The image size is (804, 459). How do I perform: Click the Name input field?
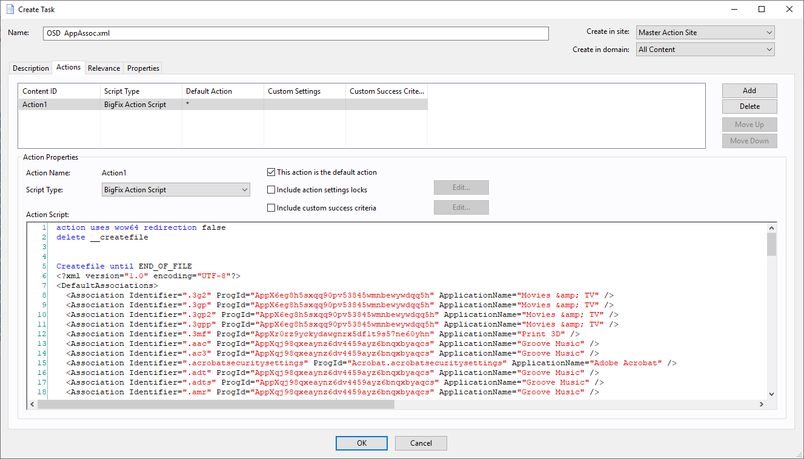[296, 33]
